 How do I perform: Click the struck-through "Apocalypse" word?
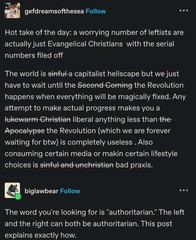click(x=25, y=131)
